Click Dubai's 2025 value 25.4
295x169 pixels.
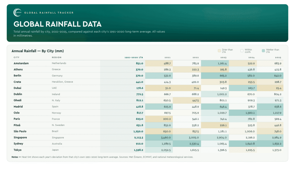click(279, 88)
